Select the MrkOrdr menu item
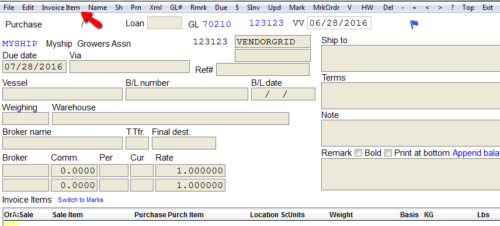The image size is (500, 226). 326,8
